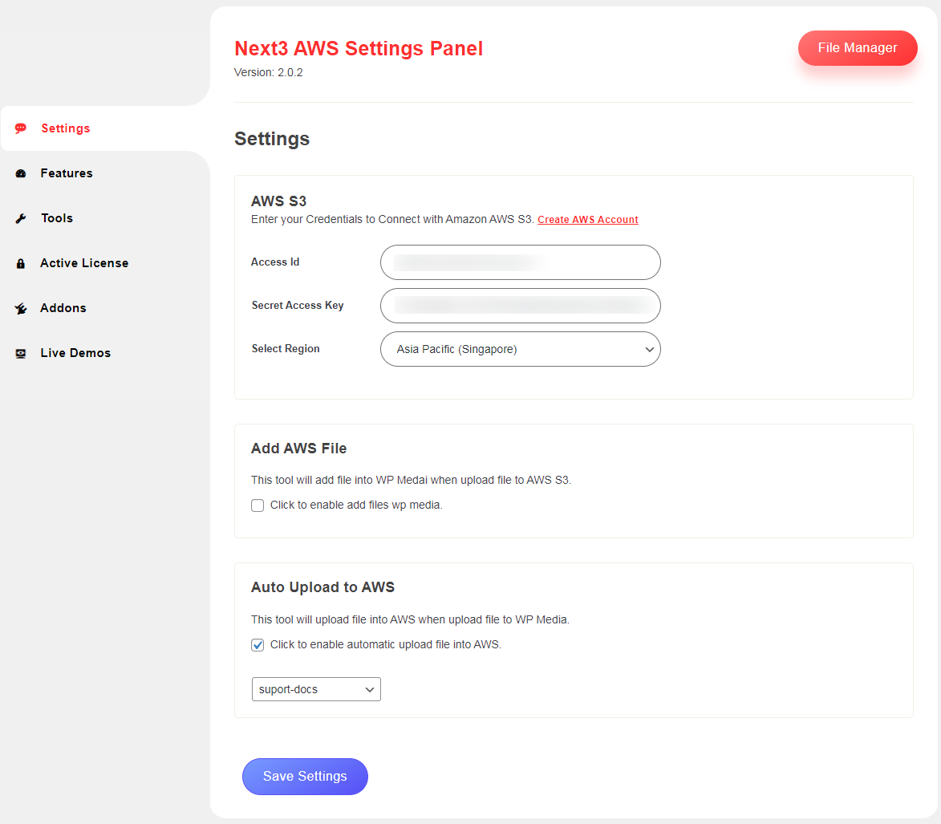Click the Settings speech-bubble icon in sidebar

pyautogui.click(x=21, y=128)
